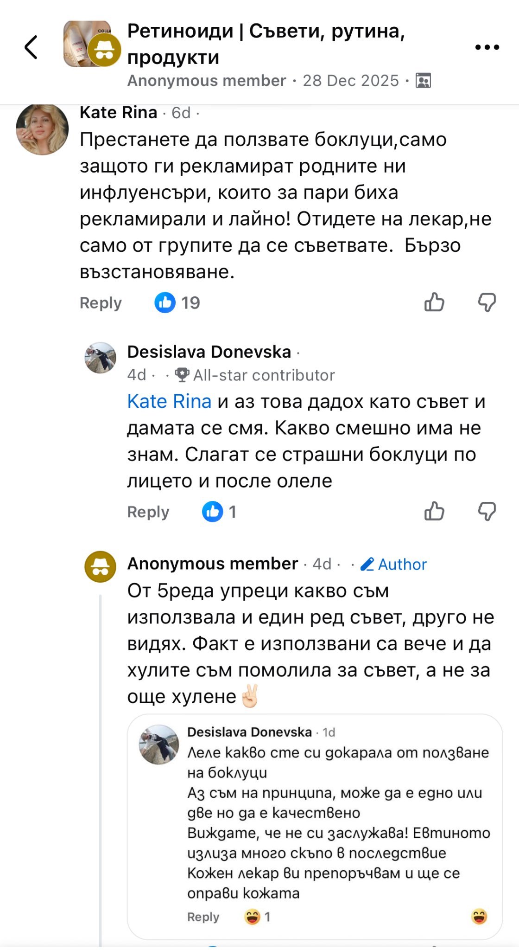
Task: Upvote Kate Rina's comment with thumbs up
Action: 434,302
